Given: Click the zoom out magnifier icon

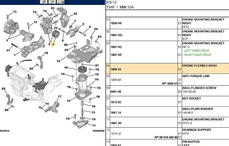Looking at the screenshot, I should 52,2.
